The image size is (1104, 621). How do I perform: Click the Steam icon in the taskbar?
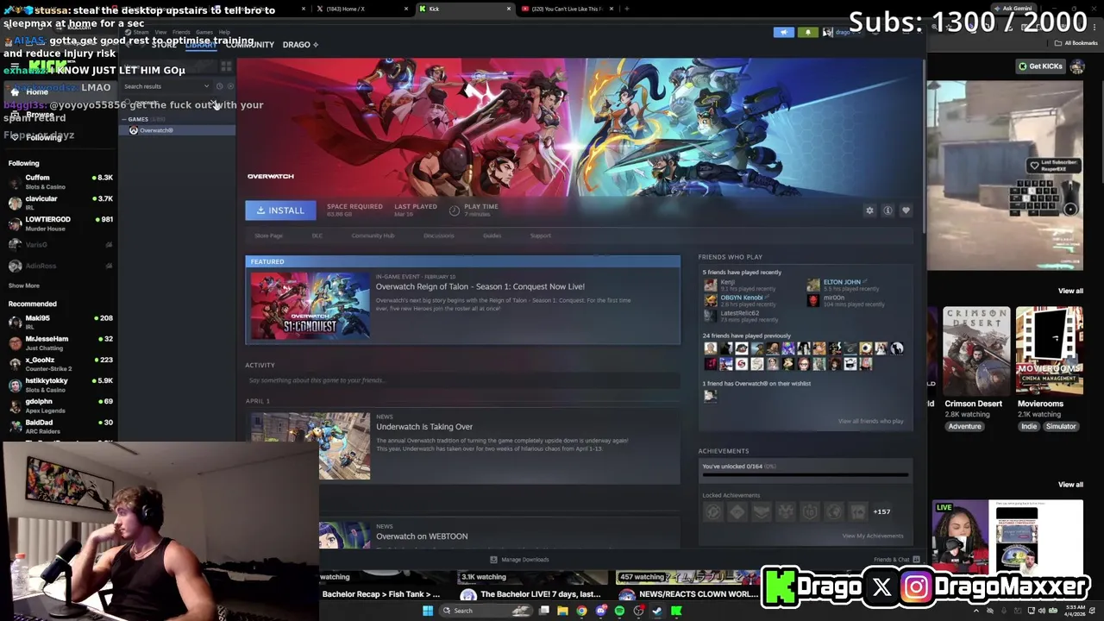pyautogui.click(x=657, y=611)
